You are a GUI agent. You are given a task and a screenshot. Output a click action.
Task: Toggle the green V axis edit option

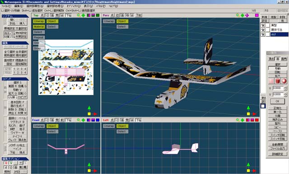[x=11, y=163]
